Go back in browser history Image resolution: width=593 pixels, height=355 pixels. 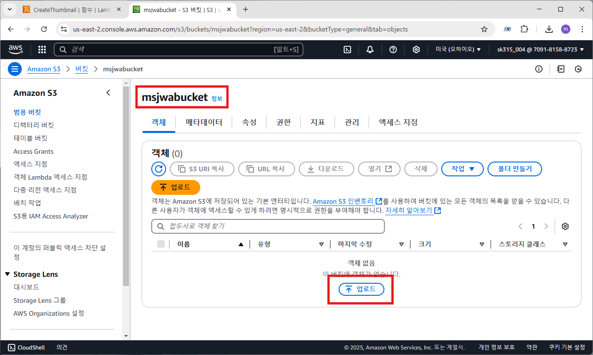pyautogui.click(x=11, y=29)
